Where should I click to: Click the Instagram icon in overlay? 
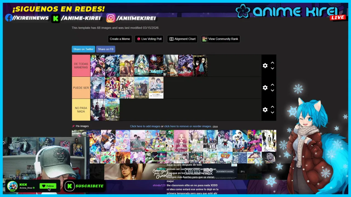point(111,18)
